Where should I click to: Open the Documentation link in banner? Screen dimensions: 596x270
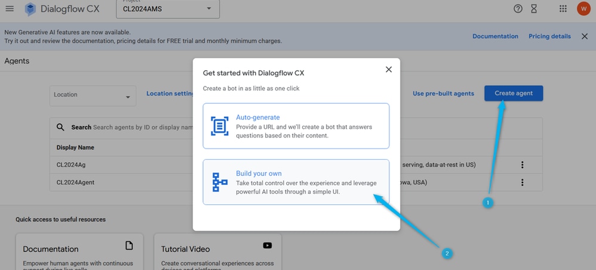click(x=495, y=36)
